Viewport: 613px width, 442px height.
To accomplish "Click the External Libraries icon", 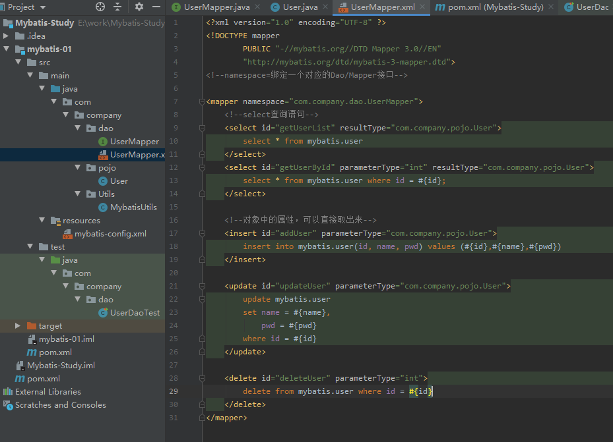I will tap(8, 392).
